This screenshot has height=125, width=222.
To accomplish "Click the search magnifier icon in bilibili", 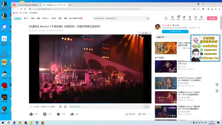I will click(x=148, y=18).
